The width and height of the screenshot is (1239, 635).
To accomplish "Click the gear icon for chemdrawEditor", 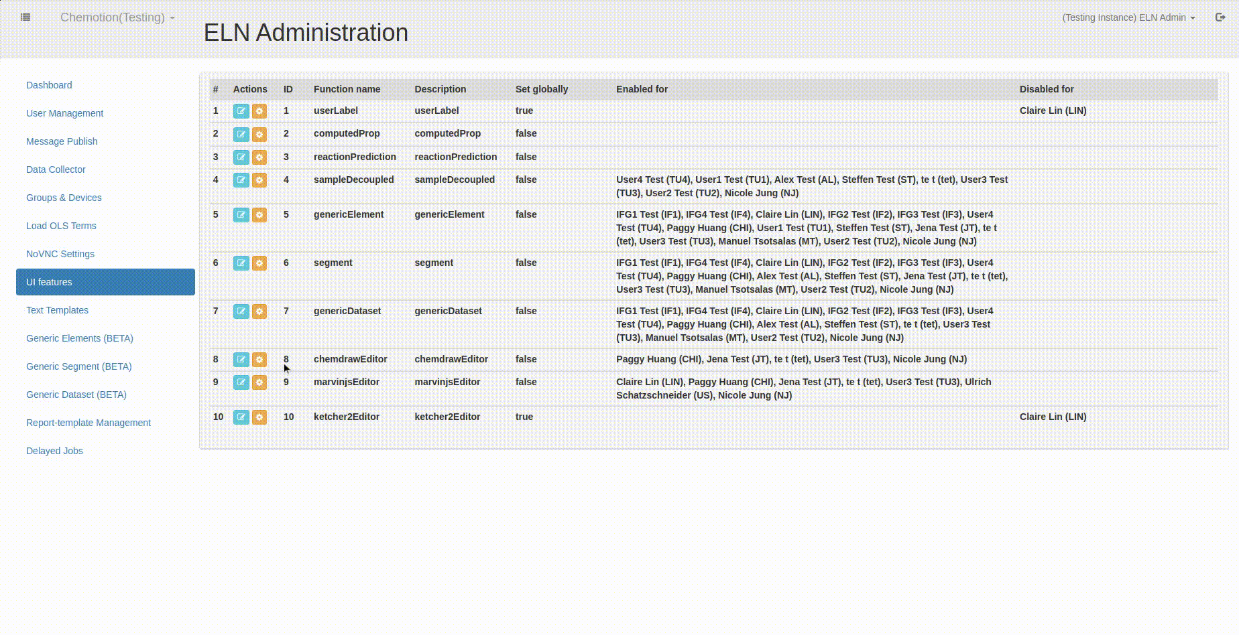I will [x=259, y=360].
